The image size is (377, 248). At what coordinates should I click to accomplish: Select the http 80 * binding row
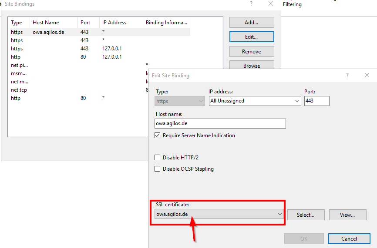(78, 98)
